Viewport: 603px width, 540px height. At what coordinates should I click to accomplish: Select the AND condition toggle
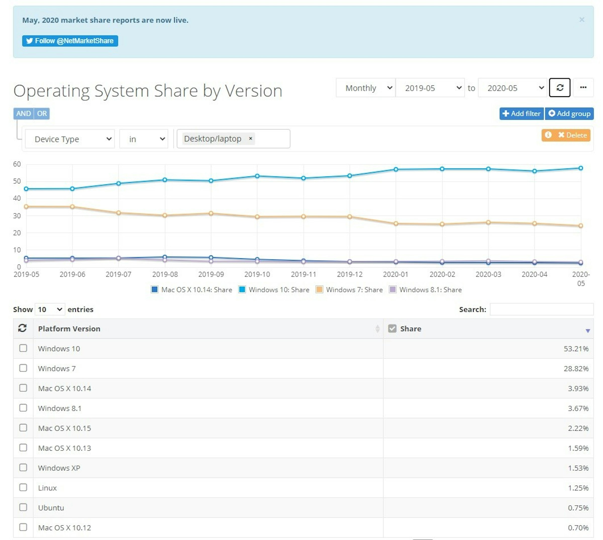(x=23, y=113)
